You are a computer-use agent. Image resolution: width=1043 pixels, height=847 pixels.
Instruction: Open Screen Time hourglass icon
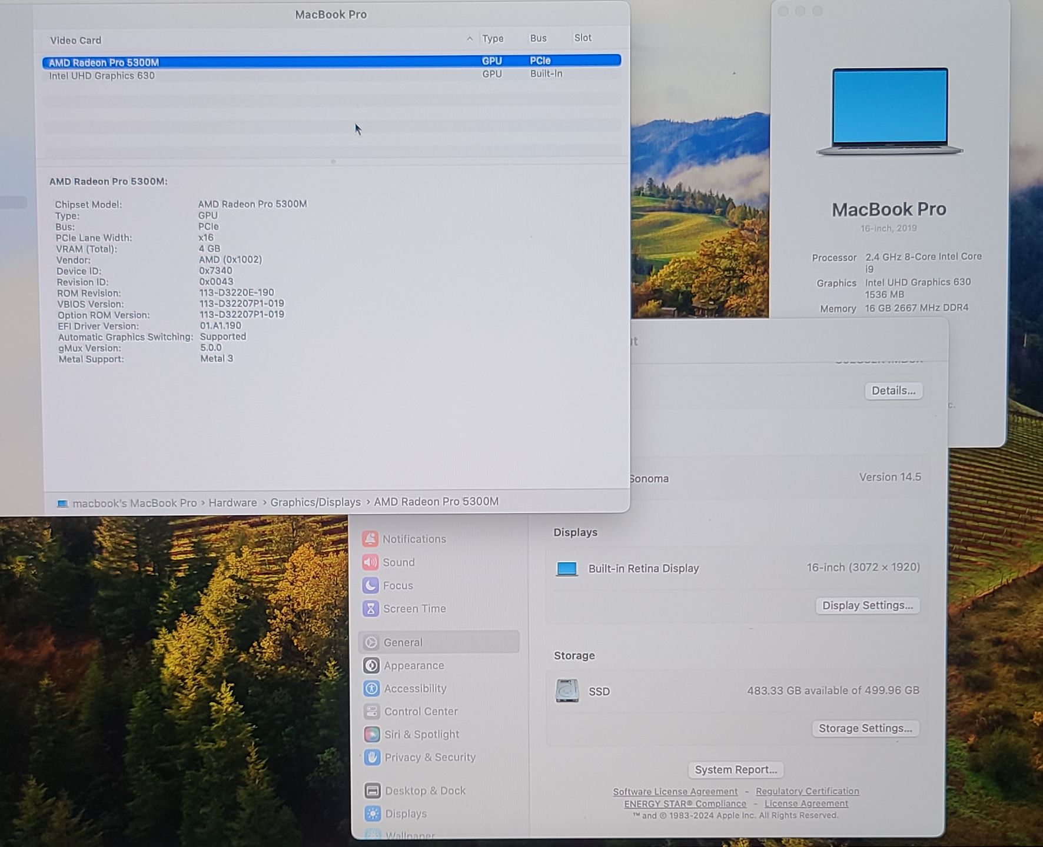coord(371,609)
